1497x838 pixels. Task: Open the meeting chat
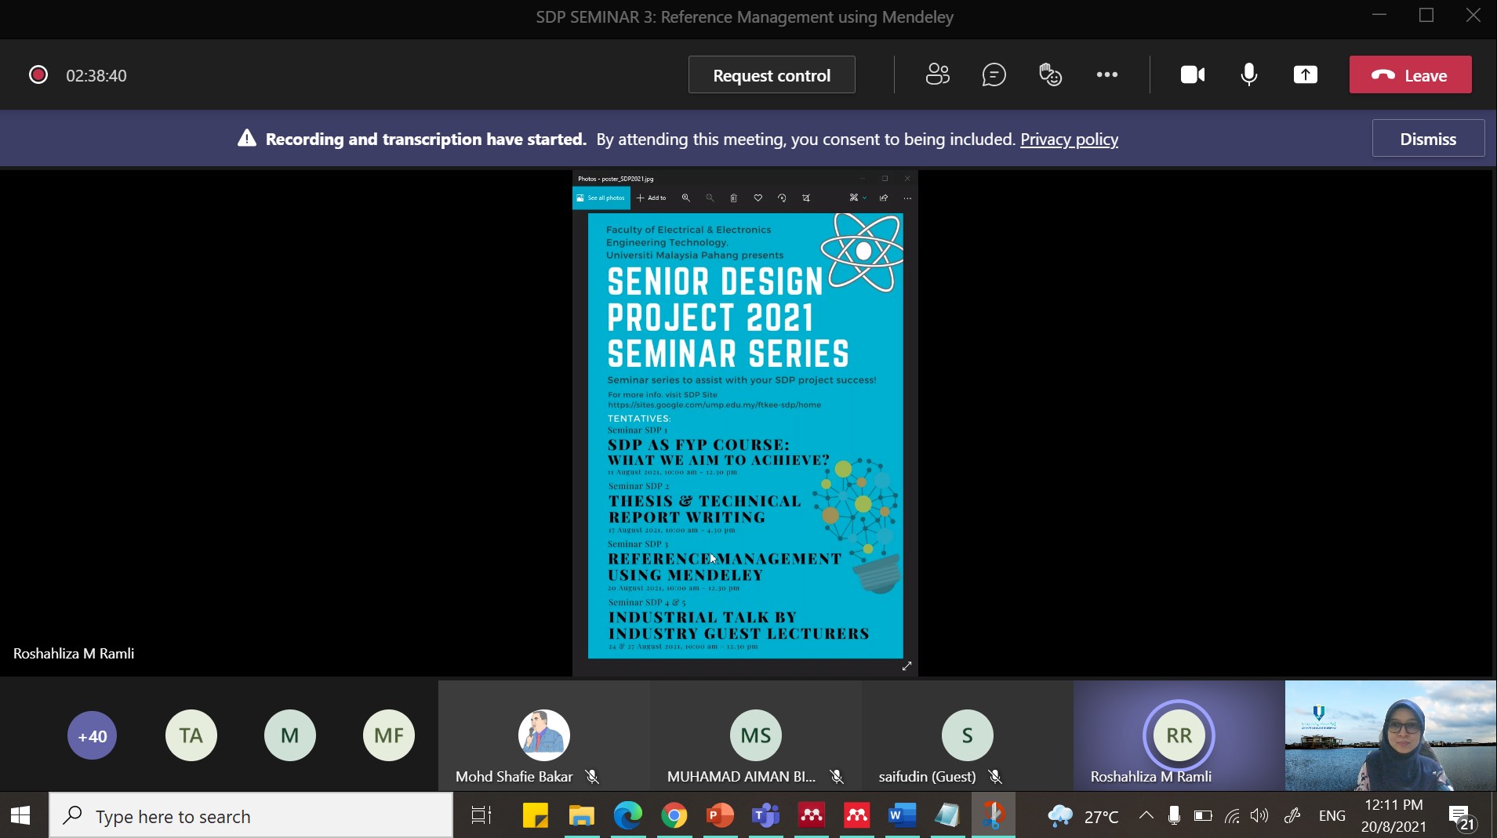click(x=994, y=74)
